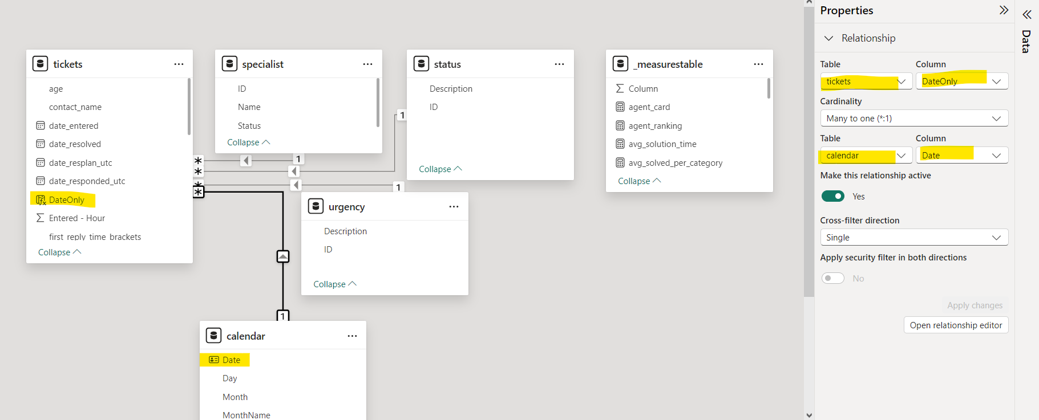Click the calendar icon next to date_entered

[41, 125]
